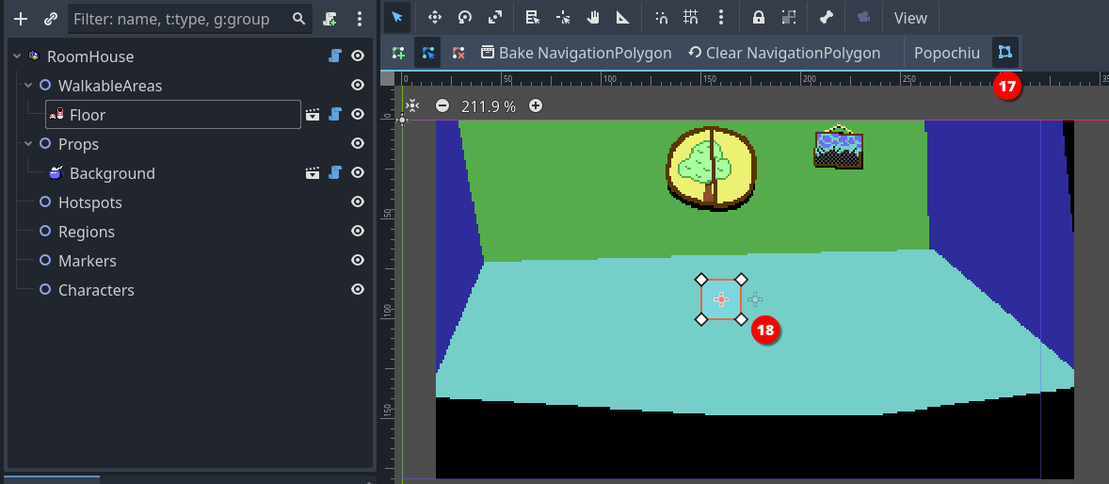Viewport: 1109px width, 484px height.
Task: Toggle visibility of WalkableAreas
Action: 358,85
